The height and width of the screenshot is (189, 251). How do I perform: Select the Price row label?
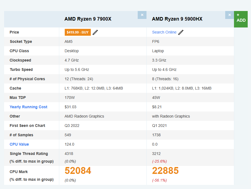pos(14,32)
